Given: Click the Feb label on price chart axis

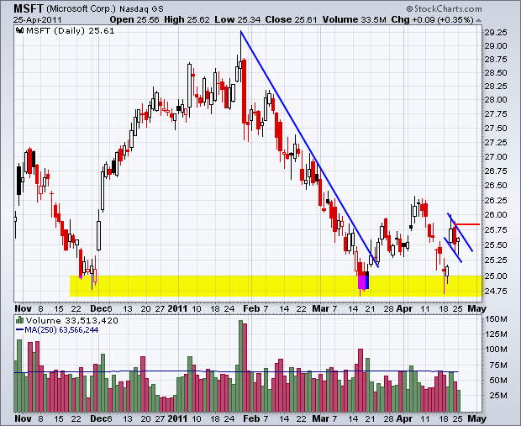Looking at the screenshot, I should click(x=251, y=308).
